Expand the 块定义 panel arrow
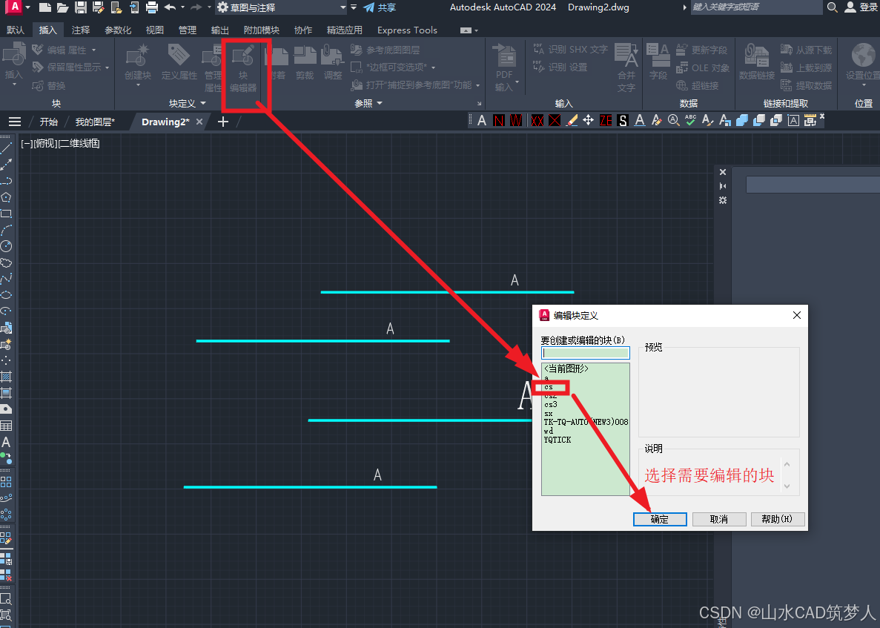The image size is (880, 628). point(203,103)
